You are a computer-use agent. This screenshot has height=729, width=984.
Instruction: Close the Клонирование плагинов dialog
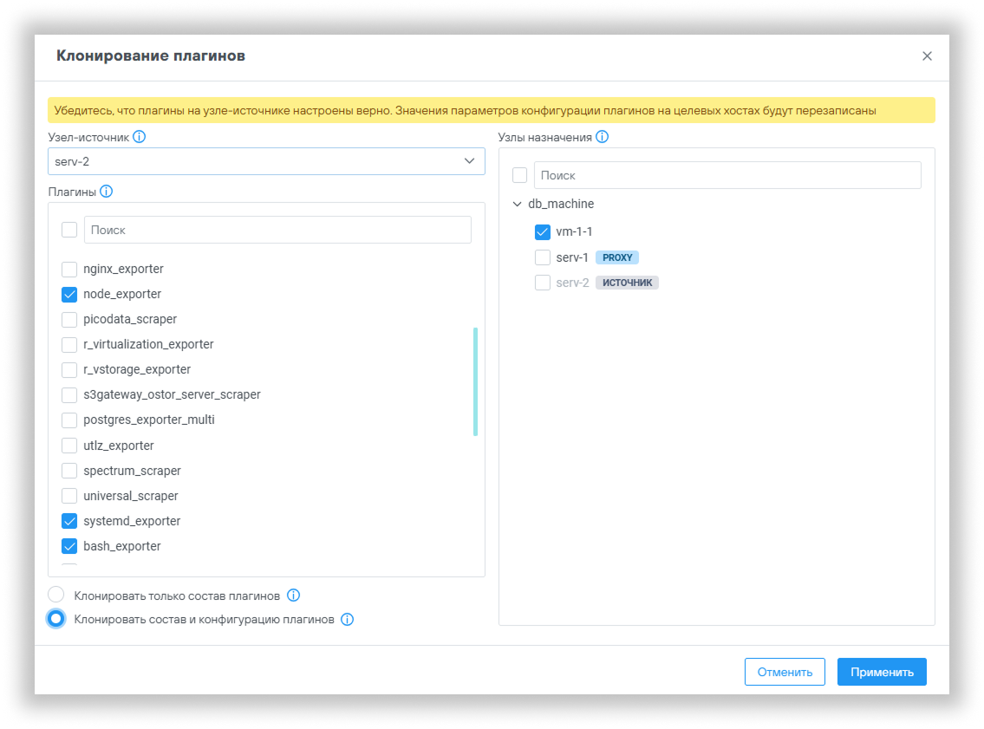927,56
